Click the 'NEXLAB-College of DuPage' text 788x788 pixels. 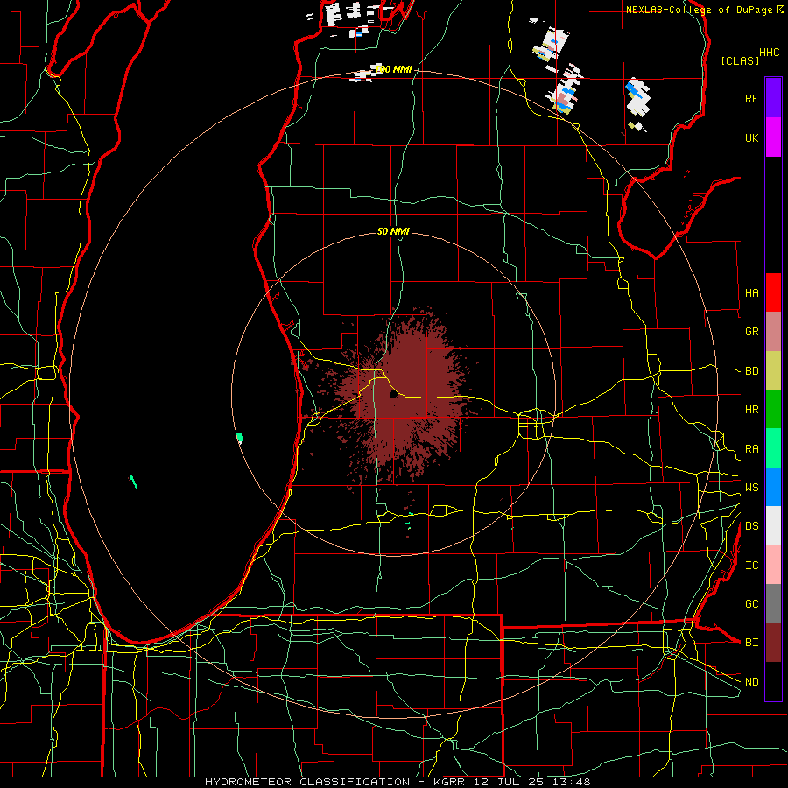(x=699, y=10)
